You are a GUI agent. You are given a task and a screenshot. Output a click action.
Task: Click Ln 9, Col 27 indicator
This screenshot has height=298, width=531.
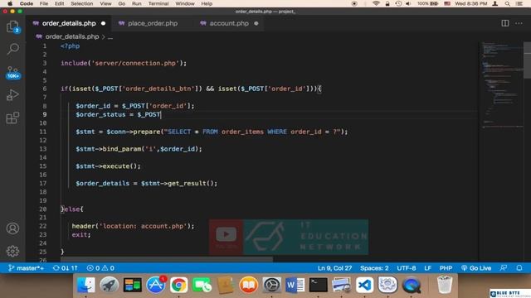334,268
